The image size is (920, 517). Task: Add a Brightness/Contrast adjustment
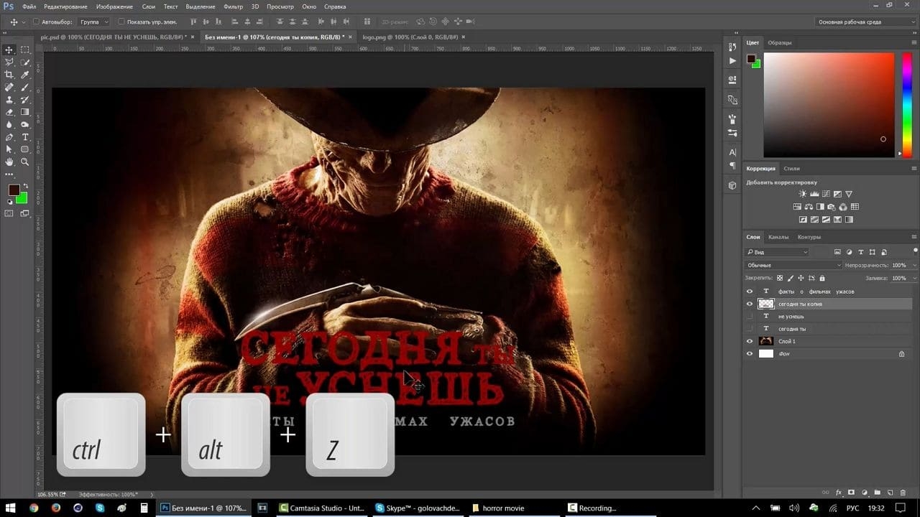click(803, 194)
